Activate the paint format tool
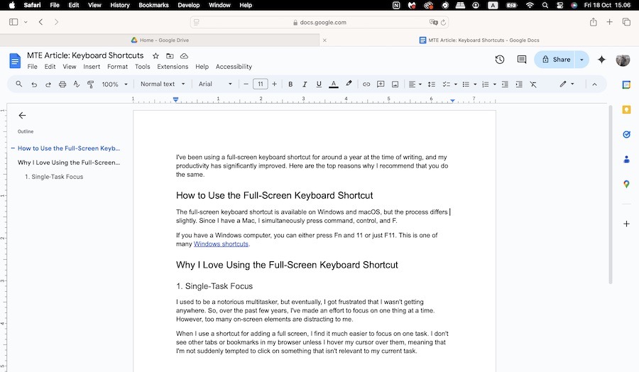 [x=90, y=84]
